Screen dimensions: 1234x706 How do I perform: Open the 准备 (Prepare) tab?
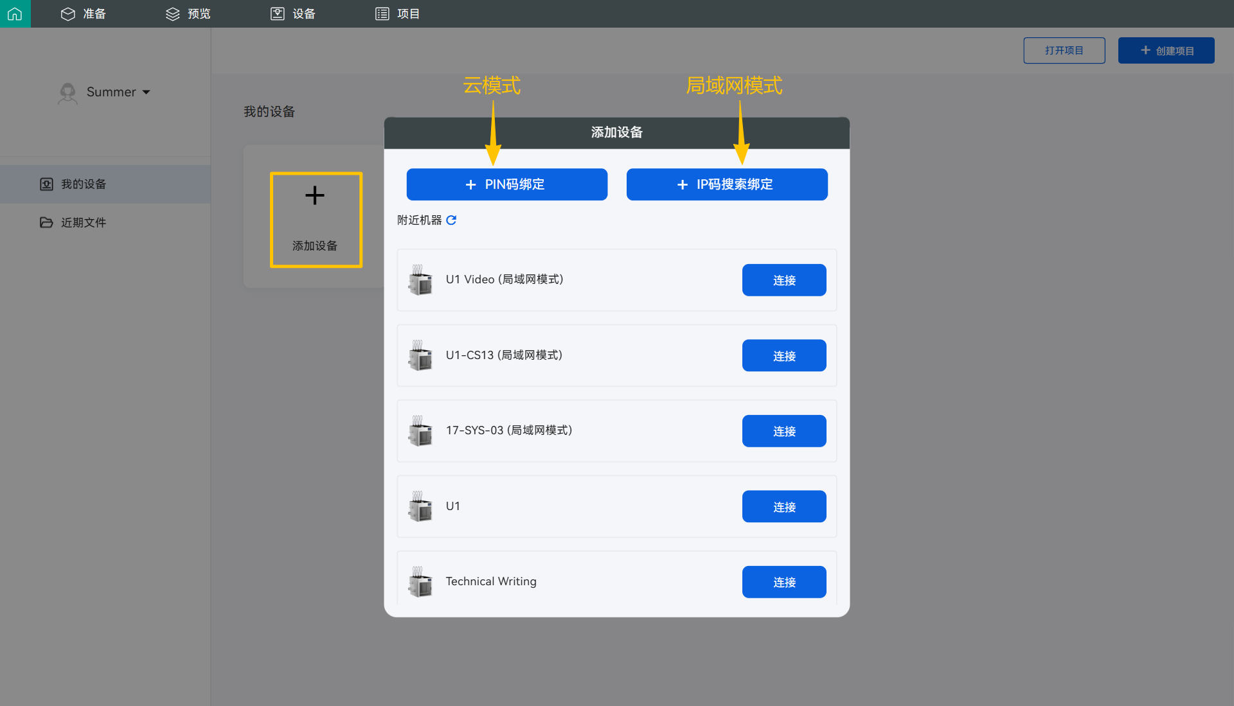click(x=84, y=13)
